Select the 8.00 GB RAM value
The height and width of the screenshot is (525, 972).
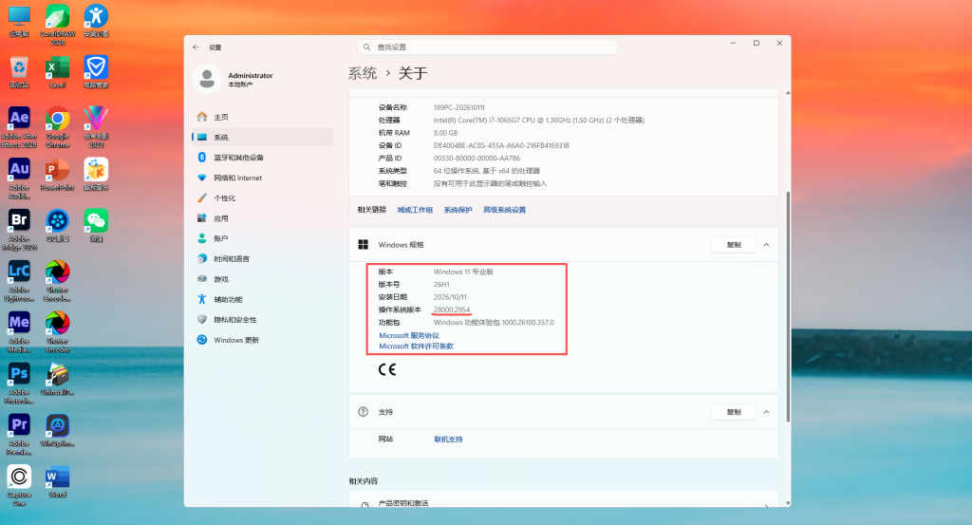[x=445, y=133]
